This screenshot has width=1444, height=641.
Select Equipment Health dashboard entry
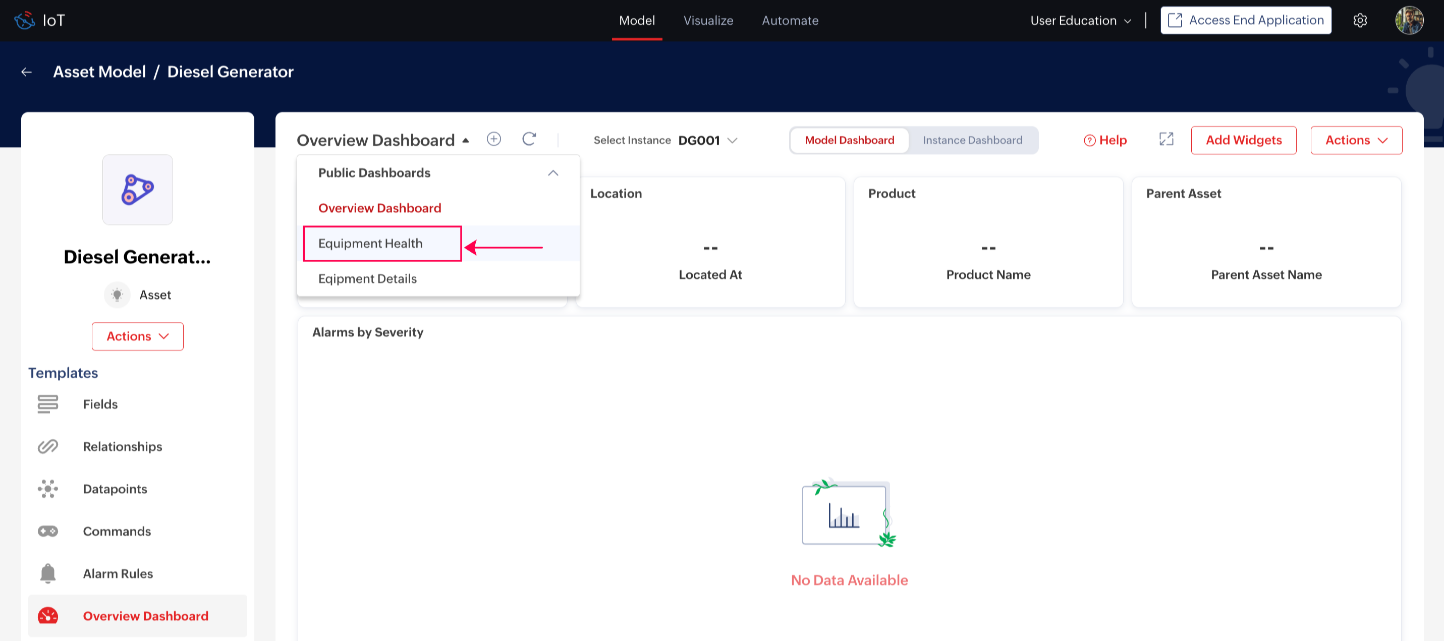[370, 243]
